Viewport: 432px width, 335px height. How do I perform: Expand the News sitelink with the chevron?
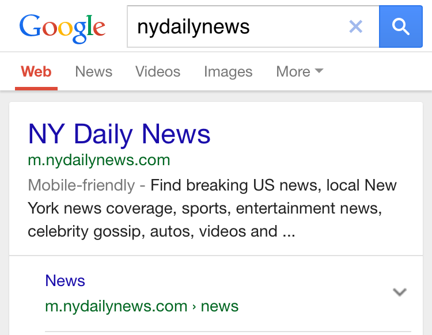click(x=400, y=292)
